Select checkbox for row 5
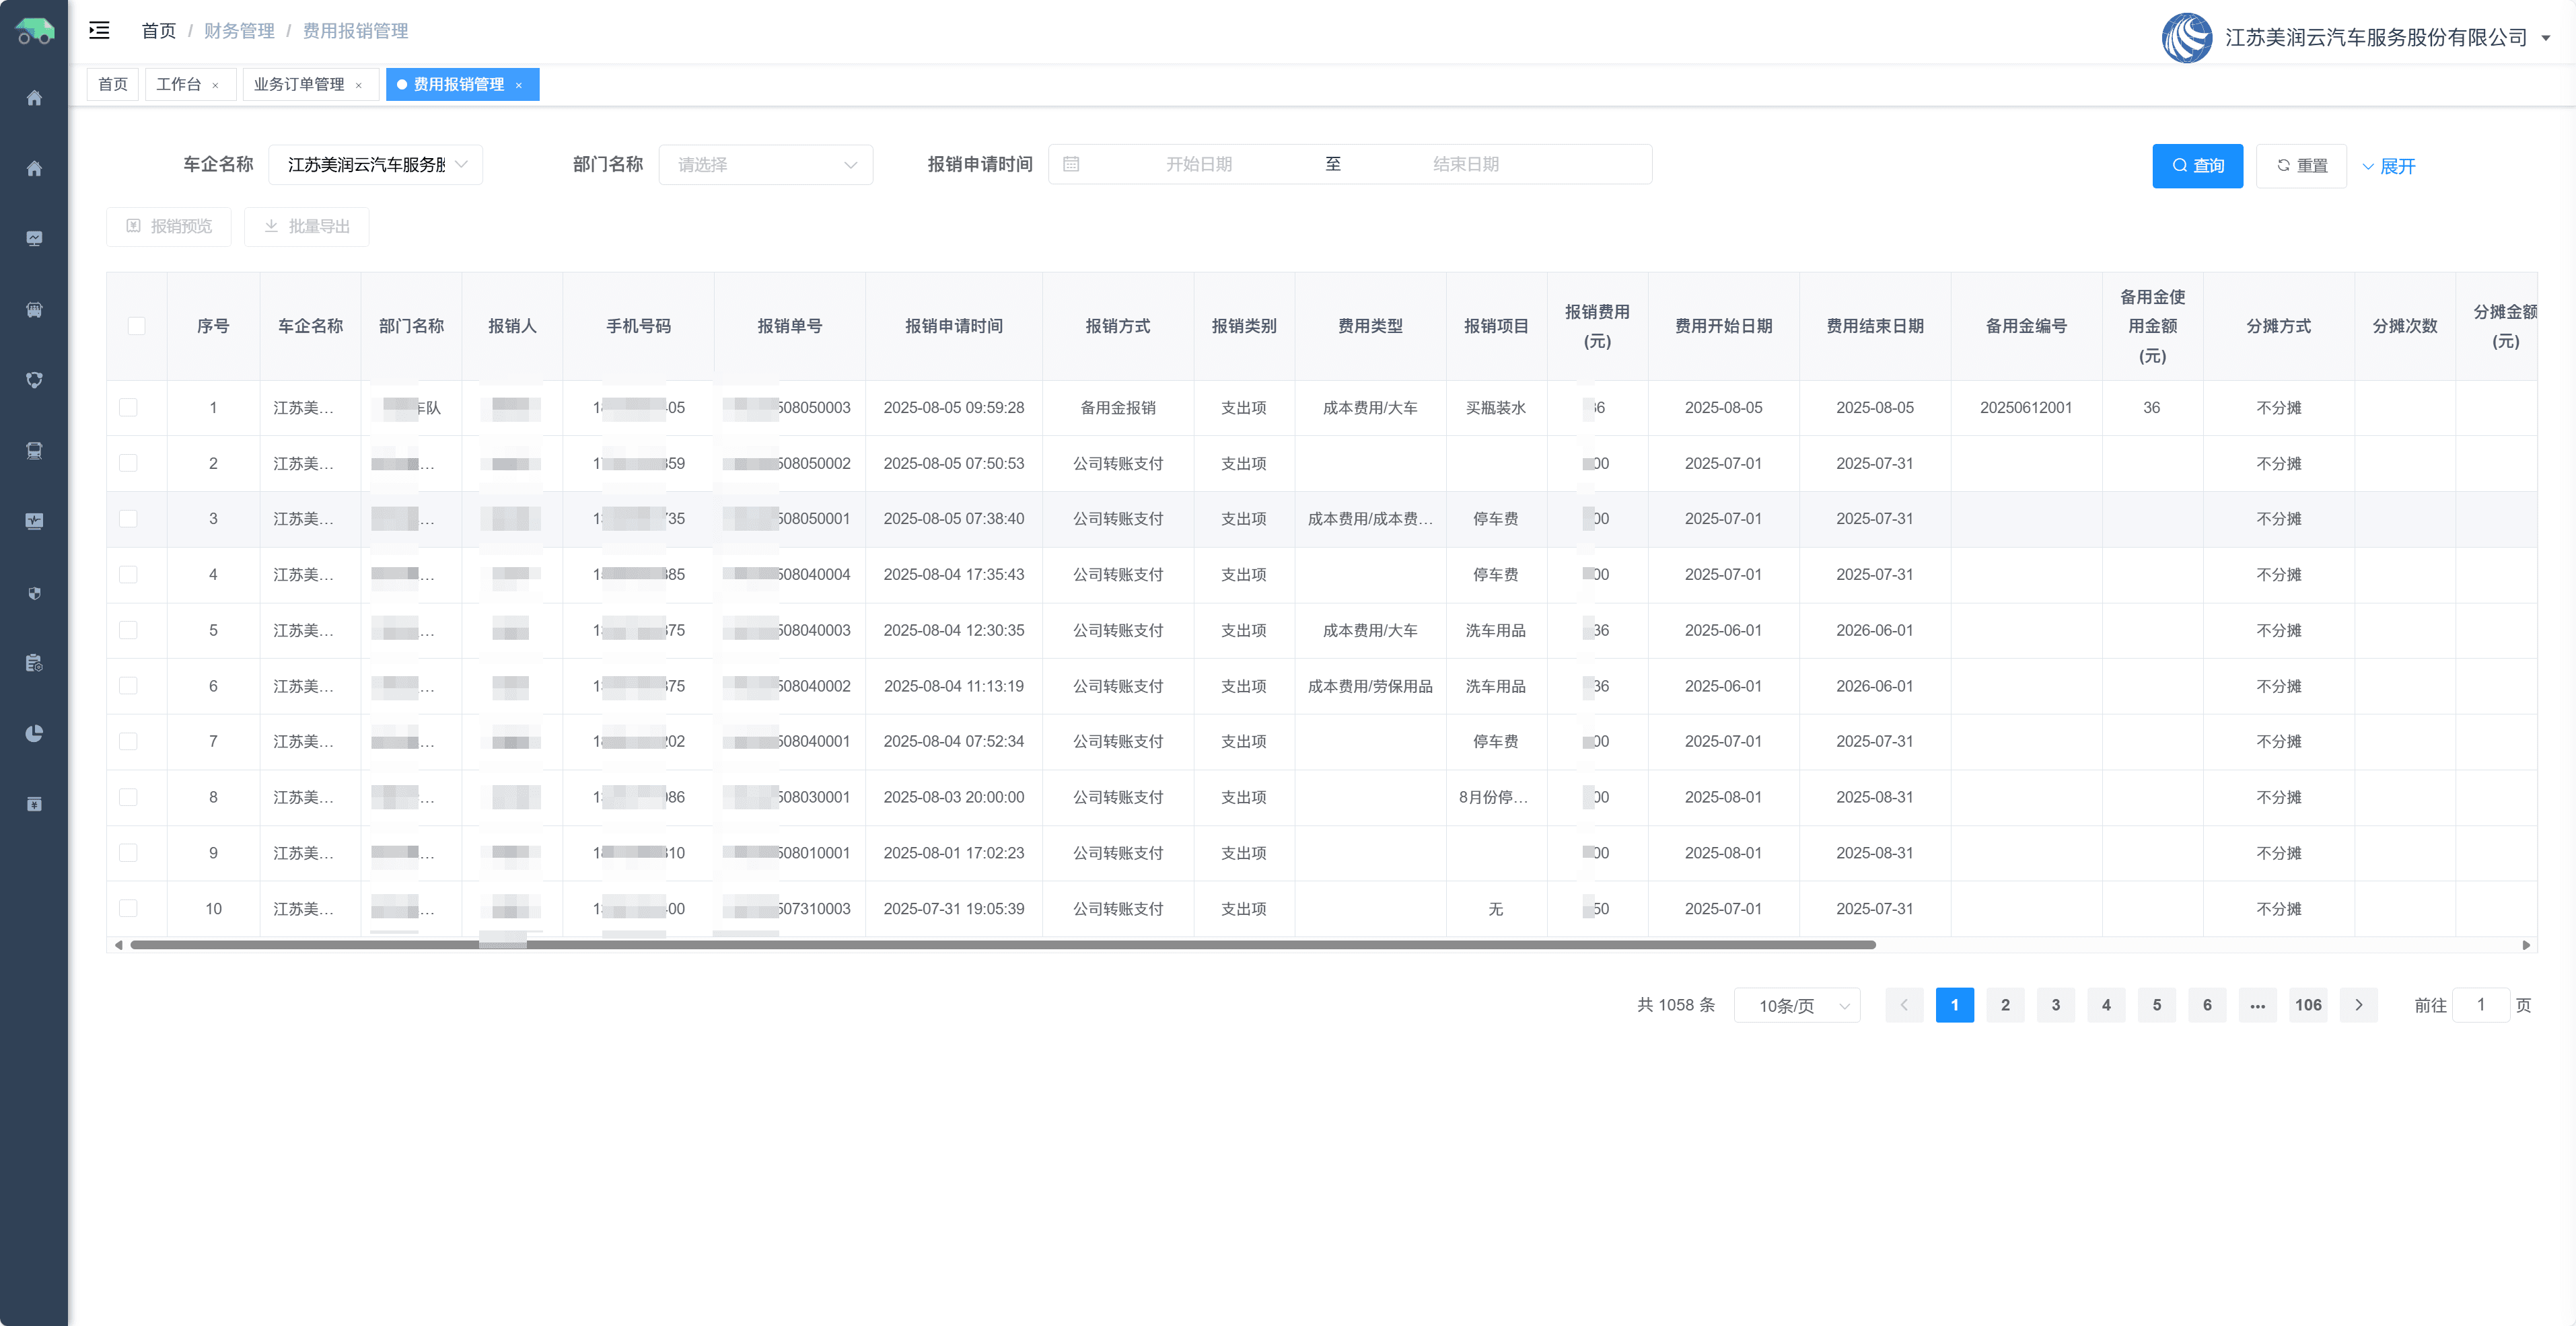The height and width of the screenshot is (1326, 2576). (x=129, y=630)
